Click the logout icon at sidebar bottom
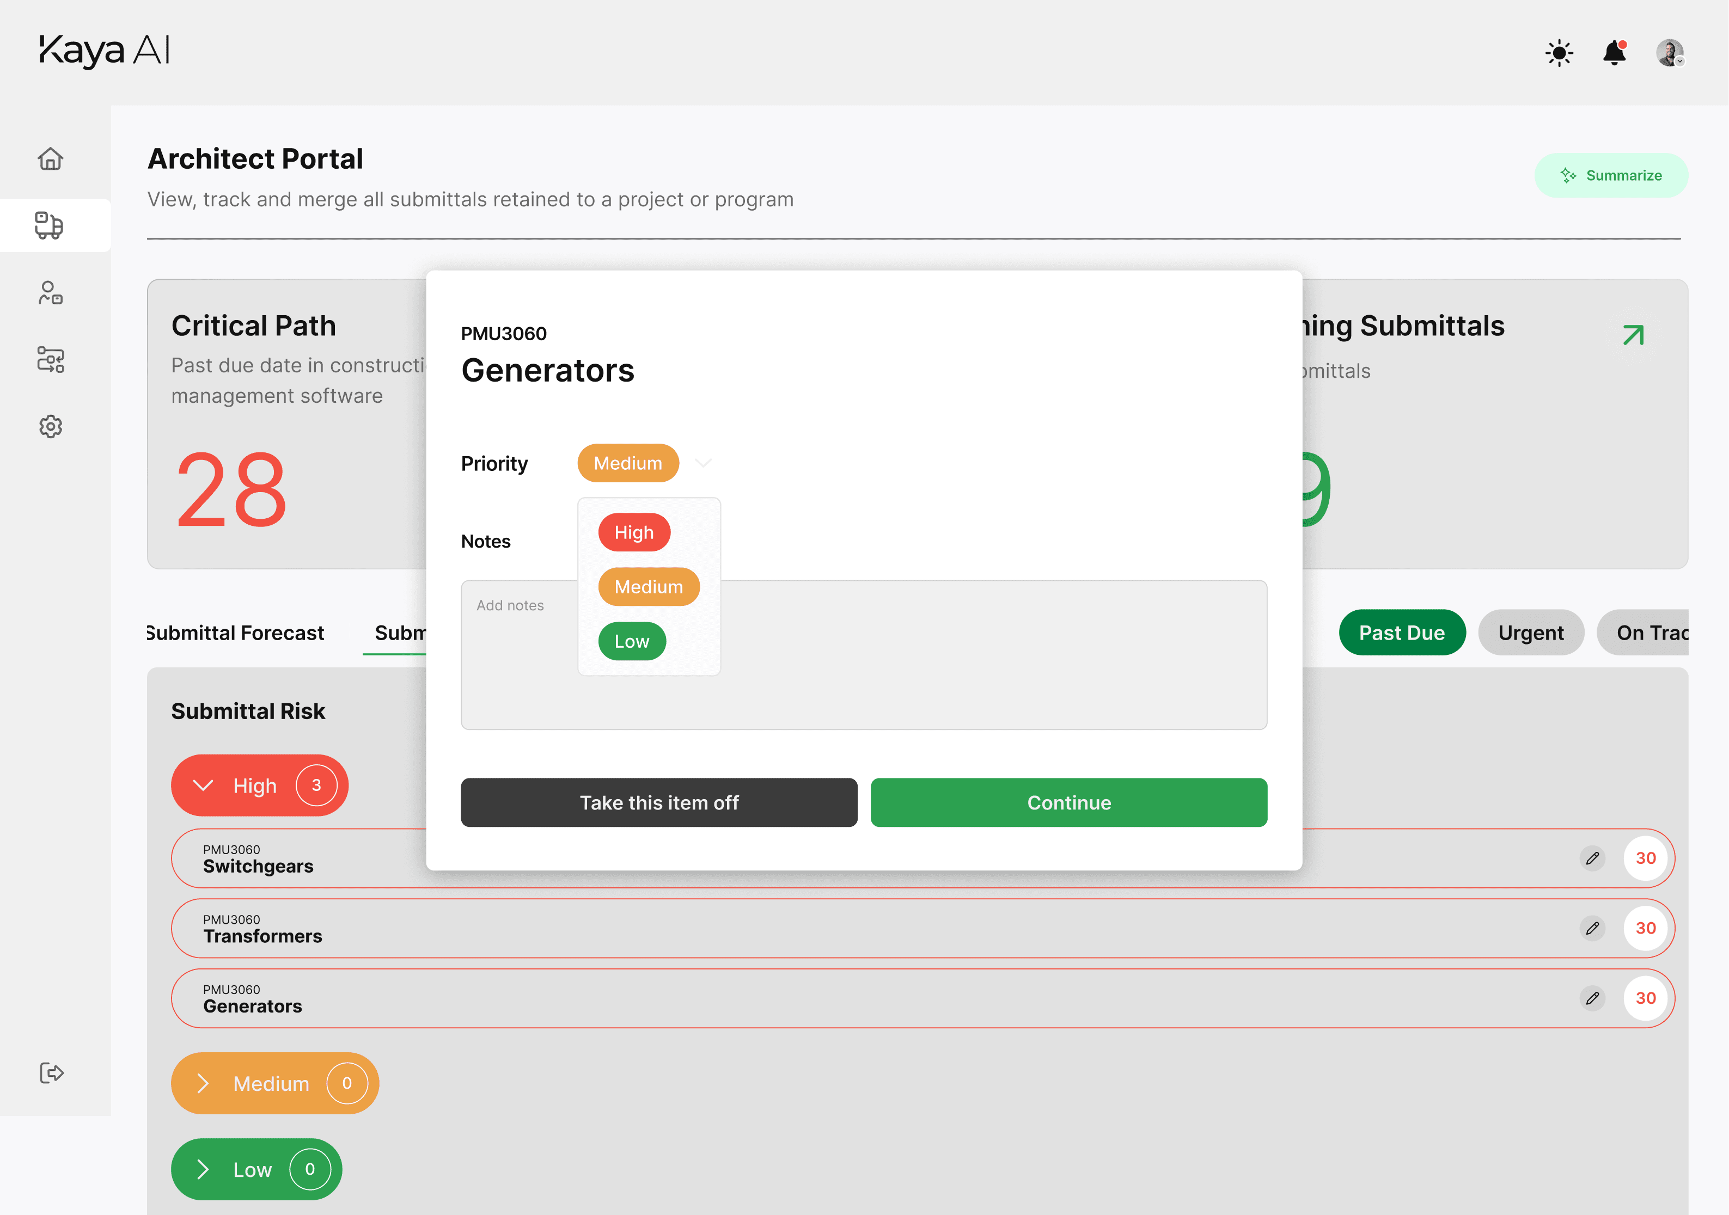 (x=51, y=1073)
